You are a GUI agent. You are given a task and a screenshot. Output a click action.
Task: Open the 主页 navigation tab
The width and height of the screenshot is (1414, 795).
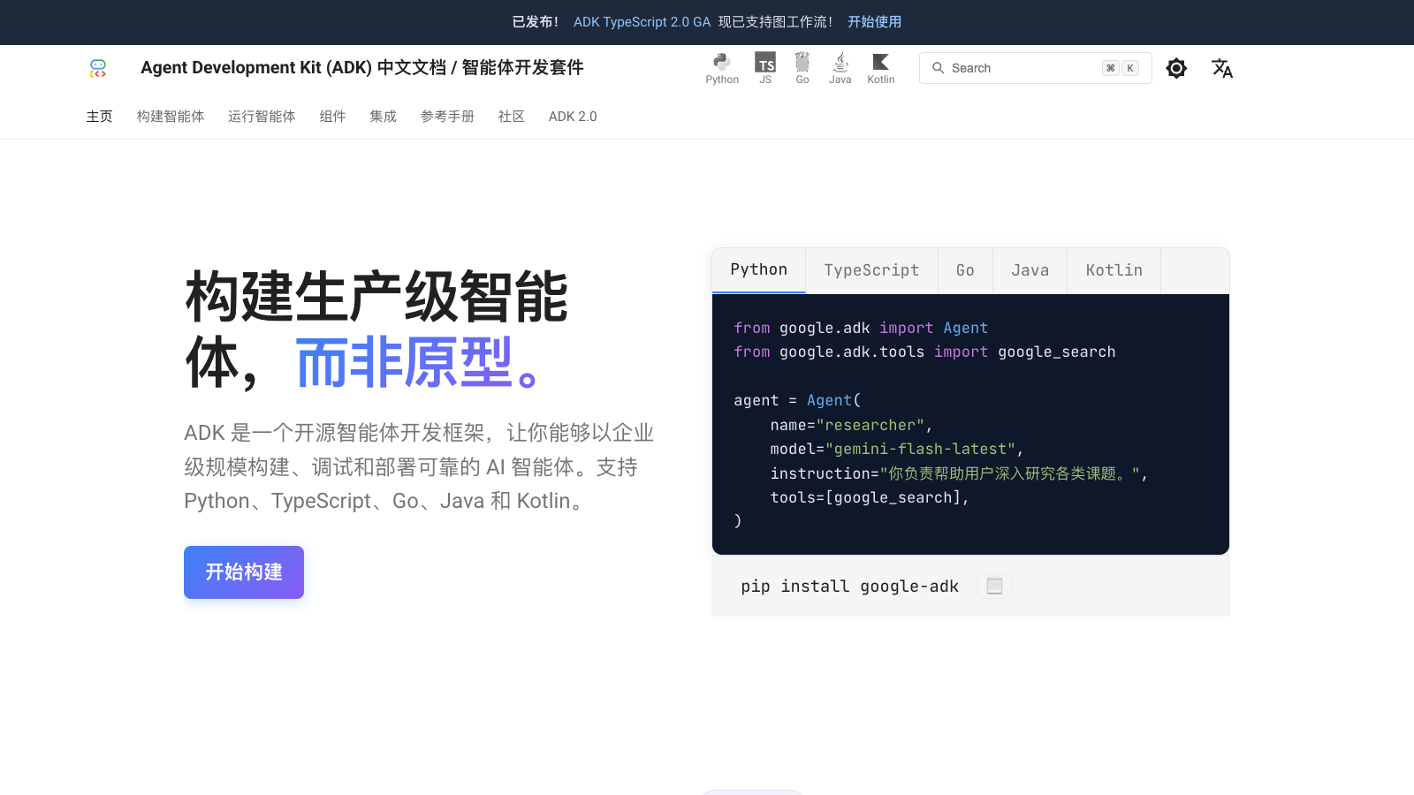99,117
